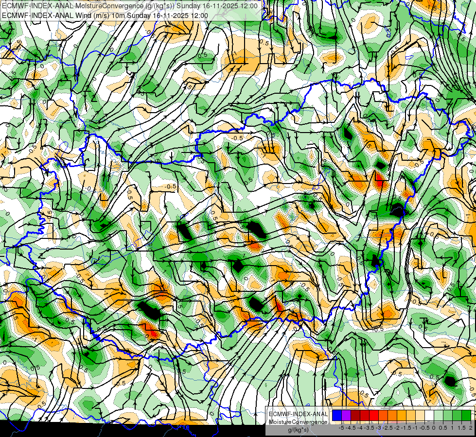Click the blue legend swatch (-5 to -4.5)
This screenshot has height=437, width=476.
337,415
